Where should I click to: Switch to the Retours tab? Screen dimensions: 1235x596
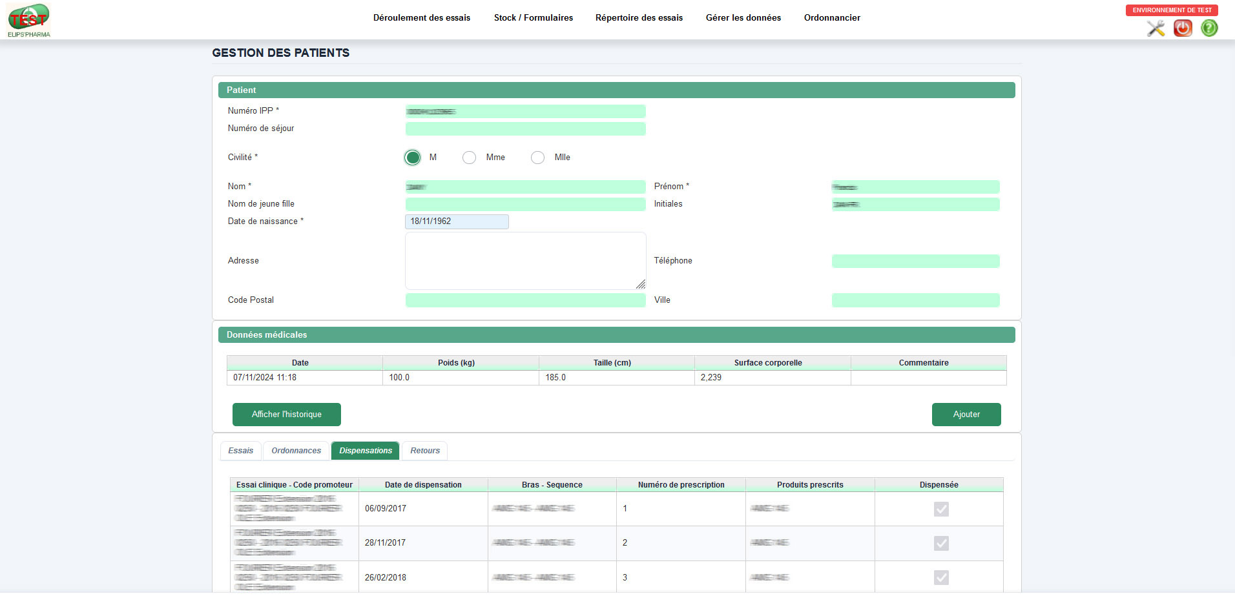pyautogui.click(x=424, y=450)
